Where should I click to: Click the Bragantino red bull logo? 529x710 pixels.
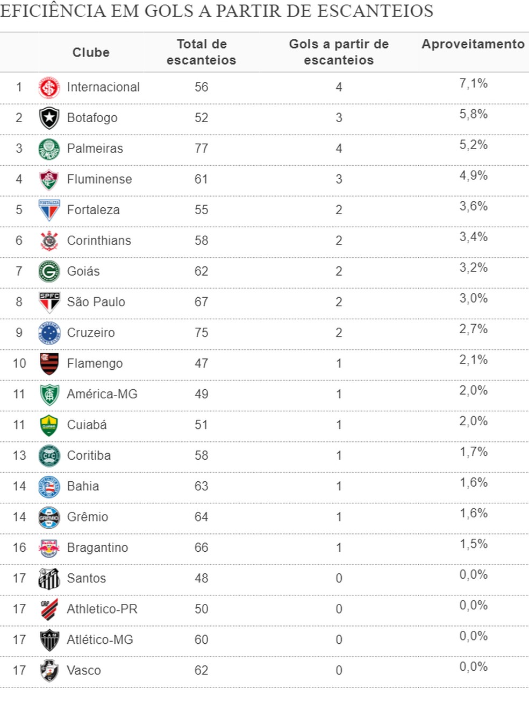tap(49, 548)
